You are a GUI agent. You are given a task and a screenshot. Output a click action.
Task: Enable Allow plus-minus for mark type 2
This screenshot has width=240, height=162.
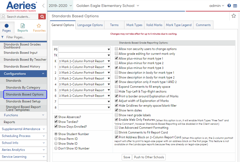(116, 63)
